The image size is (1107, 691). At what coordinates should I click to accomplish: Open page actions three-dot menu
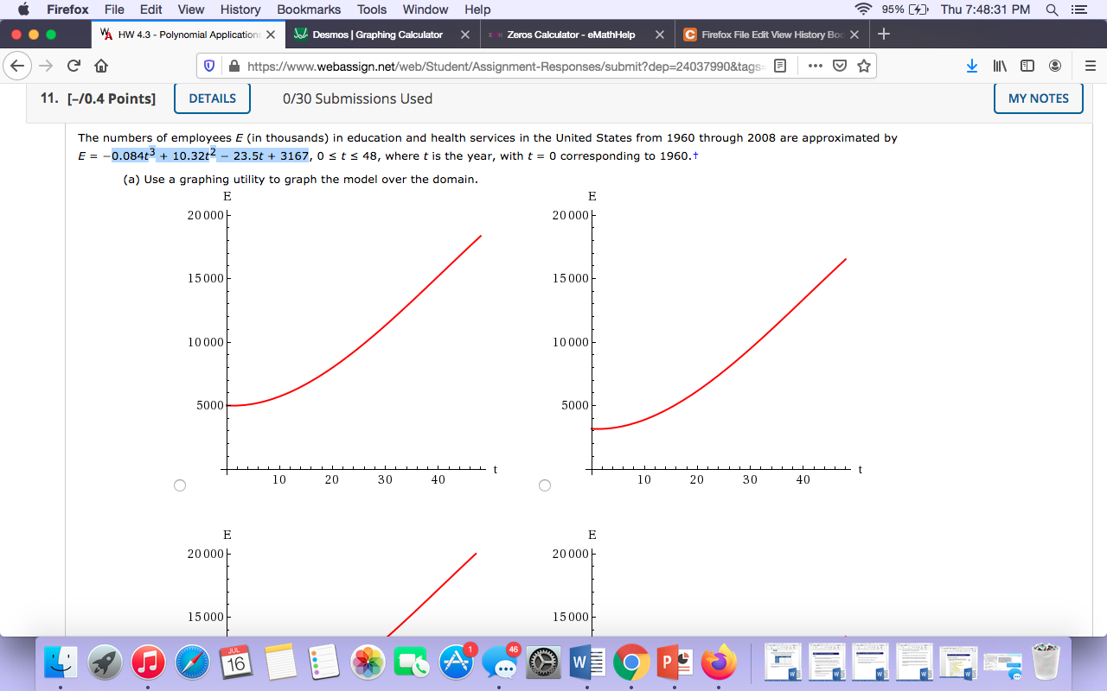click(x=816, y=66)
